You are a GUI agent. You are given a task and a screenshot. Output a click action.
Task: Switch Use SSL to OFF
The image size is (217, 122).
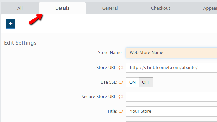click(146, 82)
